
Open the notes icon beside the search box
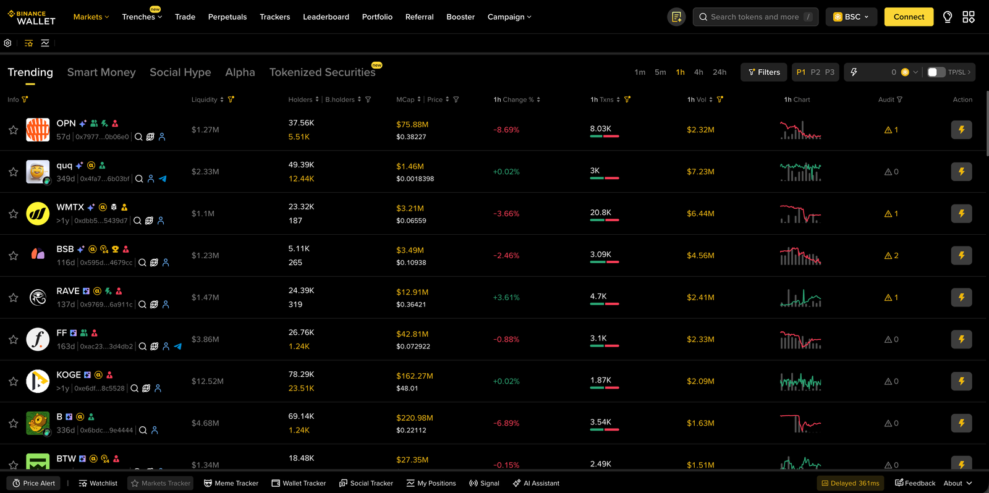click(x=676, y=17)
